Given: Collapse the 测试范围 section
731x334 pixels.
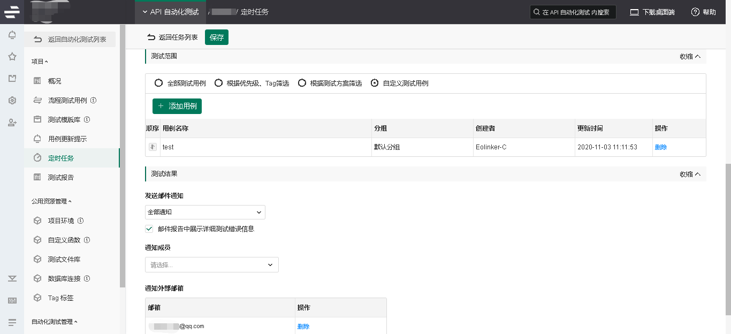Looking at the screenshot, I should coord(690,56).
